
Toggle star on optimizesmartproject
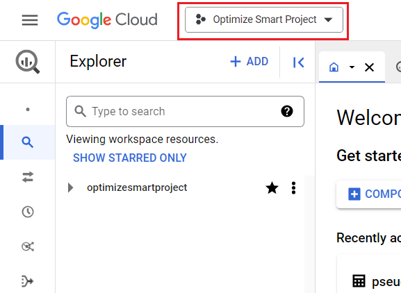[272, 188]
